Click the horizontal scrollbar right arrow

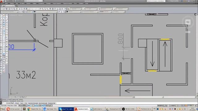coord(196,97)
